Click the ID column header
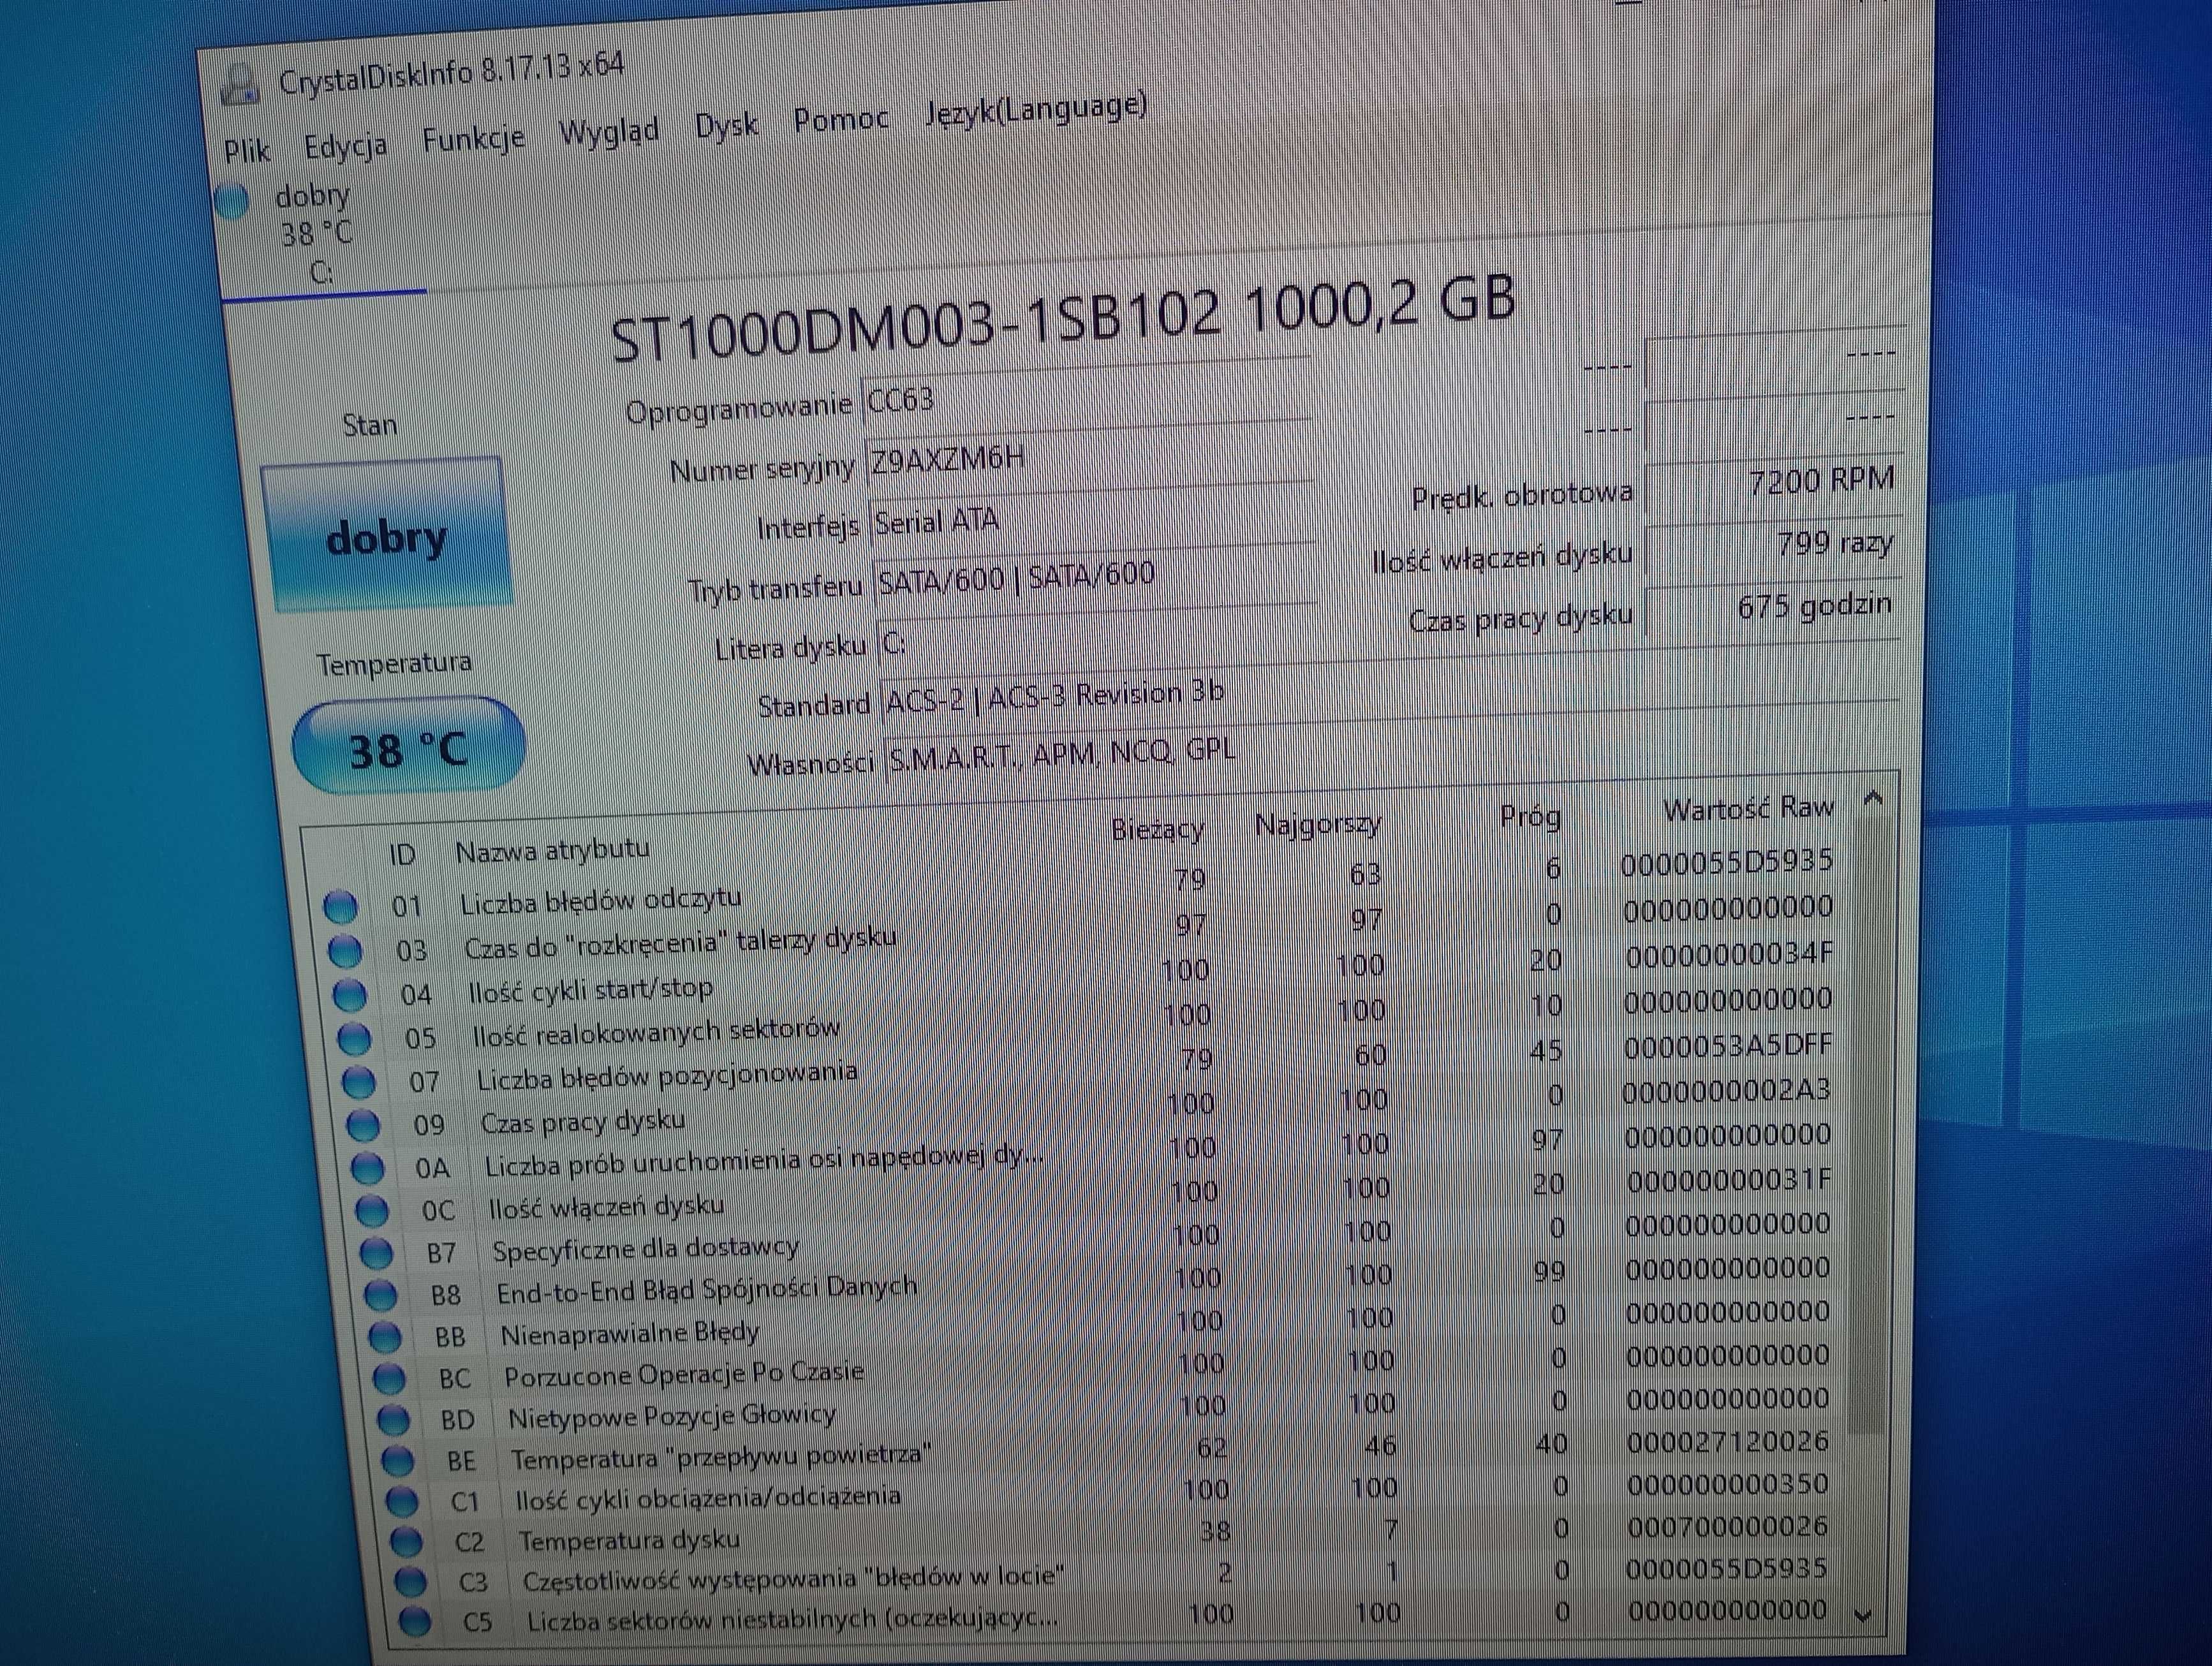This screenshot has height=1666, width=2212. click(401, 855)
